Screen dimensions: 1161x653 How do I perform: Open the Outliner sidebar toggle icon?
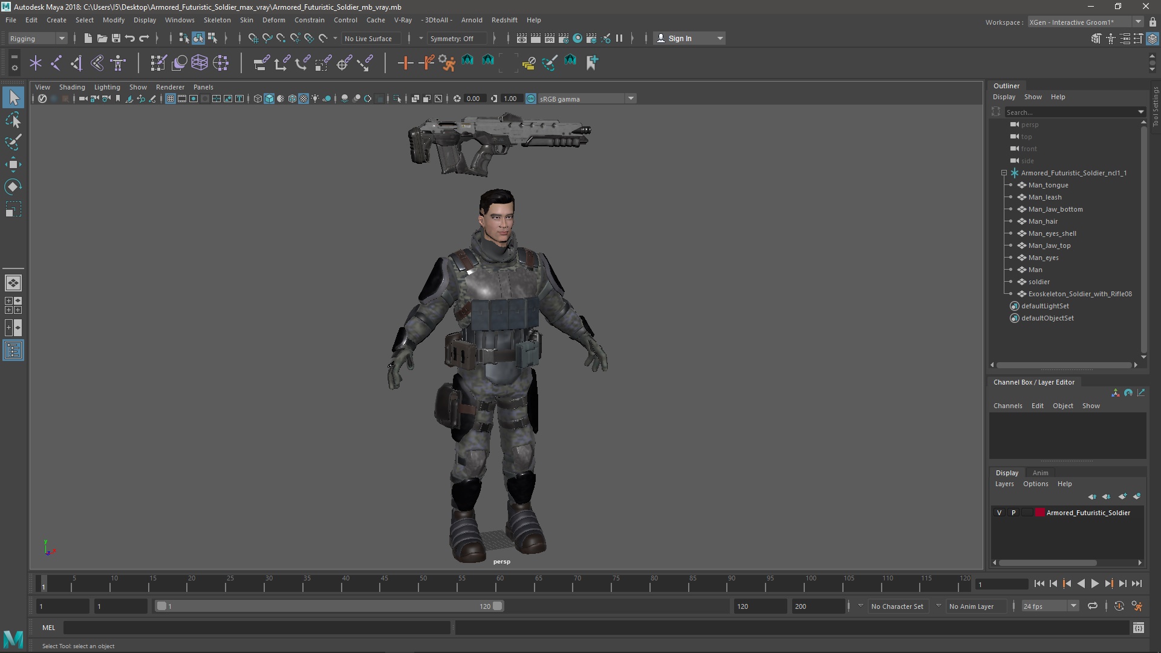tap(13, 351)
